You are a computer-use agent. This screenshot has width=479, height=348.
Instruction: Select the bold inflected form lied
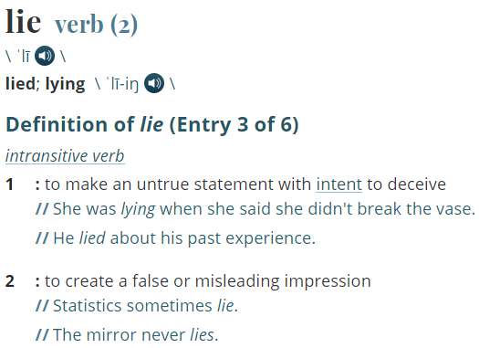pos(20,83)
